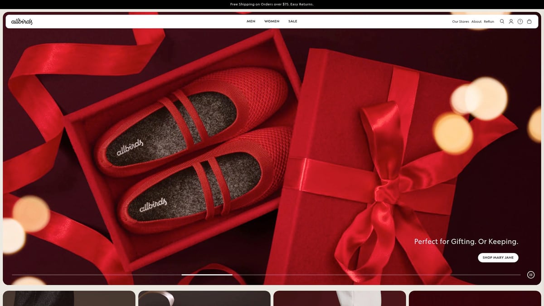Click the allbirds logo in header

coord(22,21)
